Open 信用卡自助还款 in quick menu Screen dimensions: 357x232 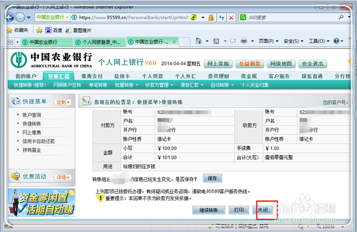pos(39,142)
